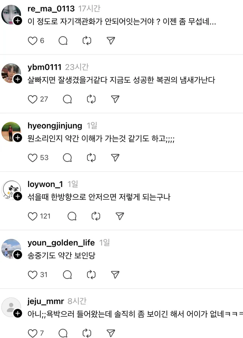Open reply on hyeongjinjung's comment
243x338 pixels.
pos(67,157)
